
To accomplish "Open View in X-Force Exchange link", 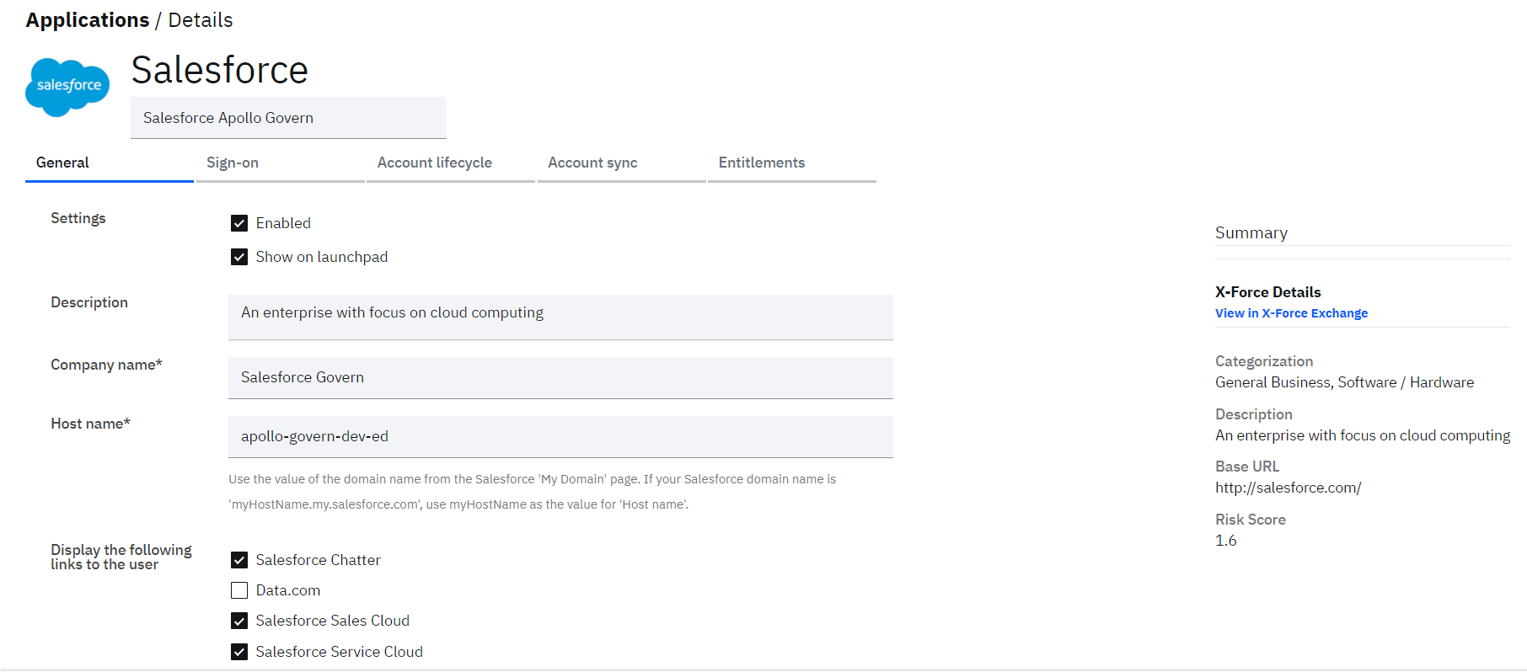I will click(1291, 313).
